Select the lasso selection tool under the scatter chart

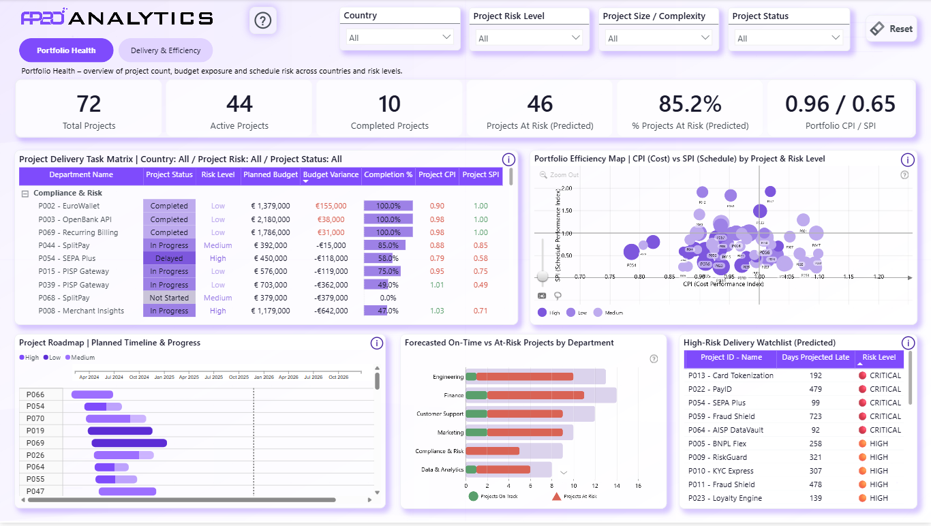[558, 295]
